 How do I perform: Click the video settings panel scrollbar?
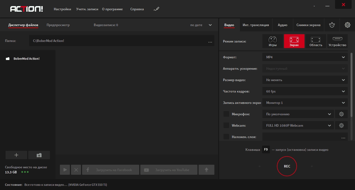[x=352, y=84]
